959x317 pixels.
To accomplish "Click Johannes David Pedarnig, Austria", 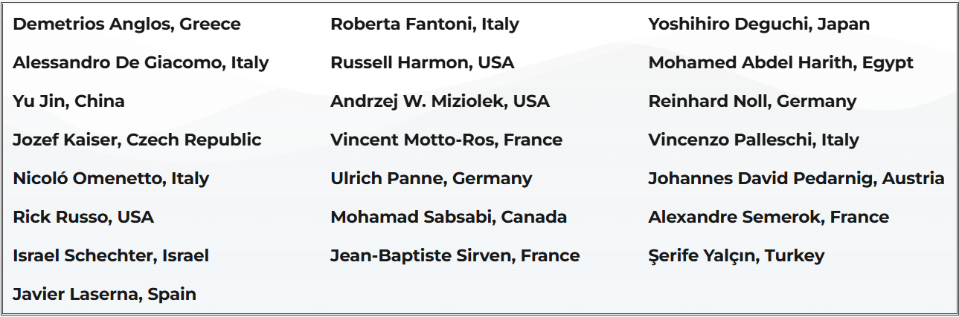I will click(796, 178).
